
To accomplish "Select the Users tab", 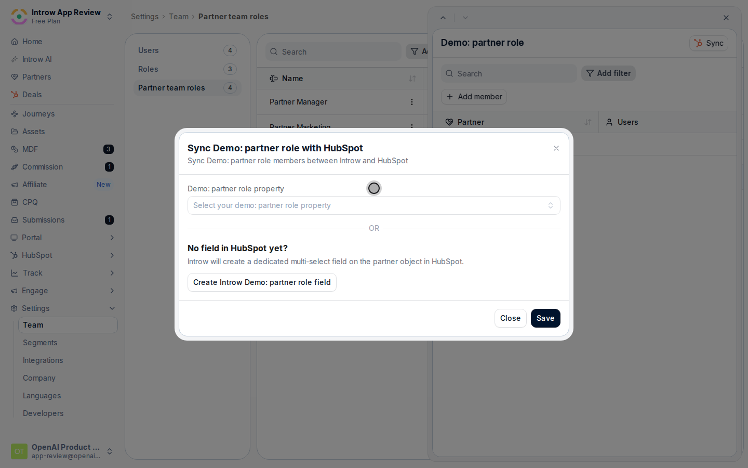I will click(x=187, y=50).
